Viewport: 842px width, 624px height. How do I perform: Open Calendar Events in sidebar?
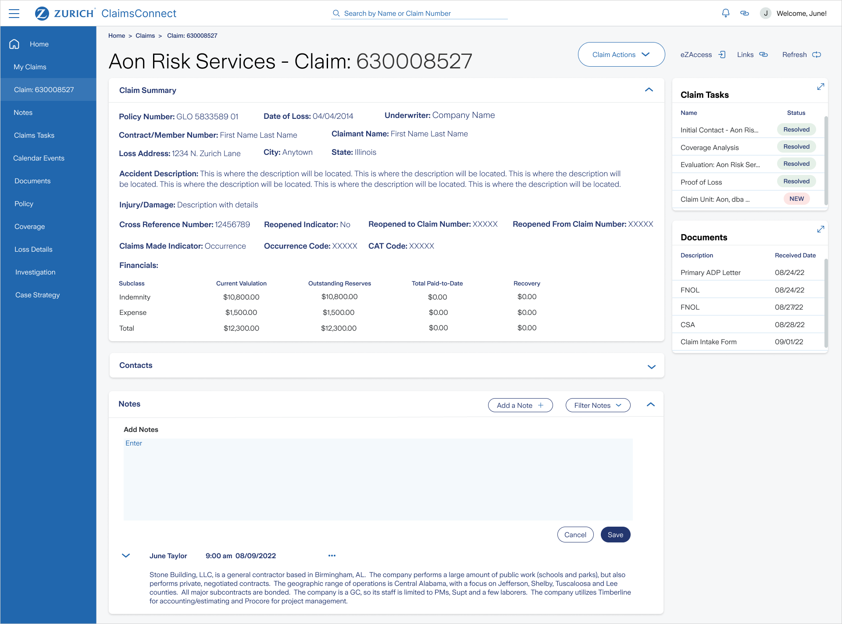pos(39,158)
